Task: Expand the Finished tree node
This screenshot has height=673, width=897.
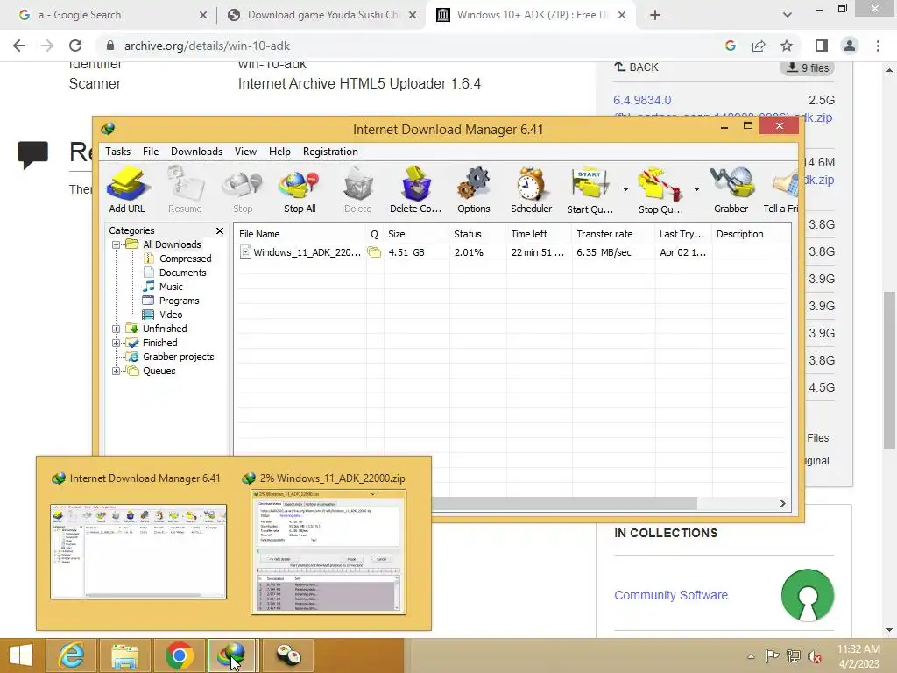Action: [116, 343]
